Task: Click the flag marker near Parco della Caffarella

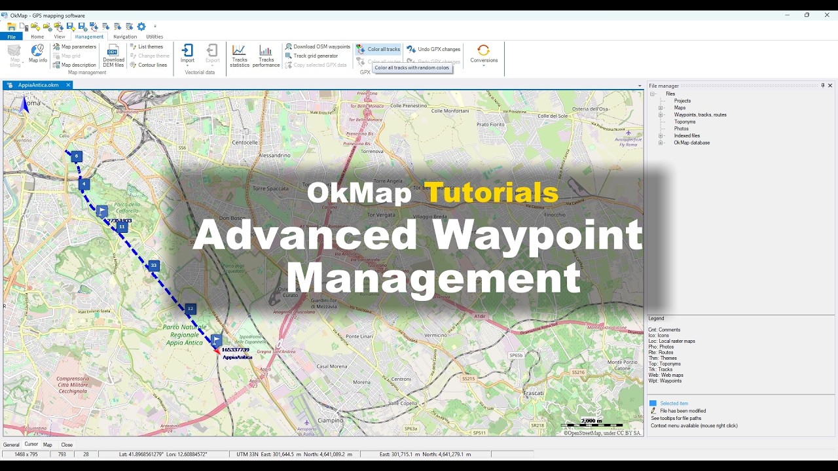Action: (102, 211)
